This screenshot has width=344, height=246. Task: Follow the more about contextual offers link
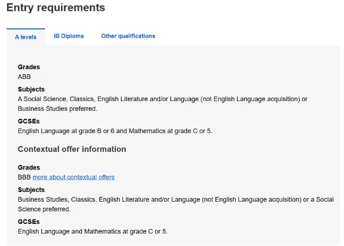pos(74,177)
